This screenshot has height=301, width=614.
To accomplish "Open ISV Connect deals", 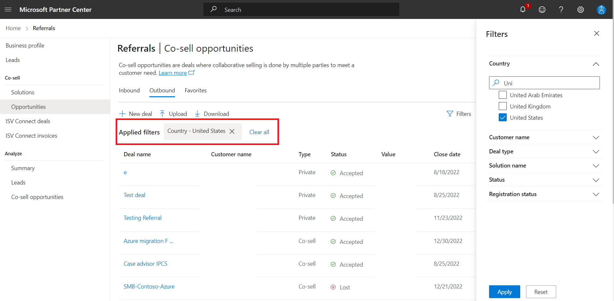I will (28, 121).
